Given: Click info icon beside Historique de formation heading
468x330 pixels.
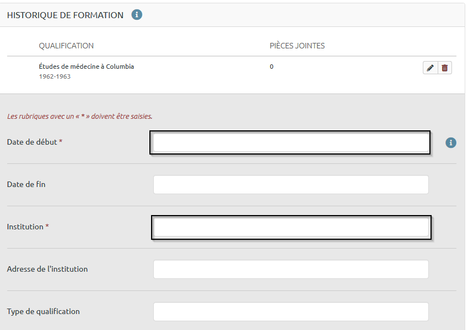Looking at the screenshot, I should click(137, 15).
